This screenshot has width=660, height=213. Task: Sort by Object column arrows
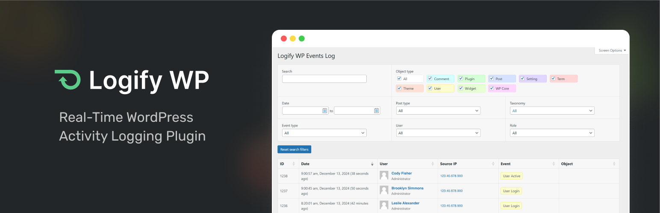click(x=615, y=164)
